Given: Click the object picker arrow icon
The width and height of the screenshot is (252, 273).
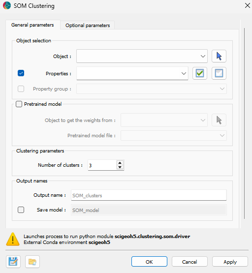Looking at the screenshot, I should coord(219,56).
